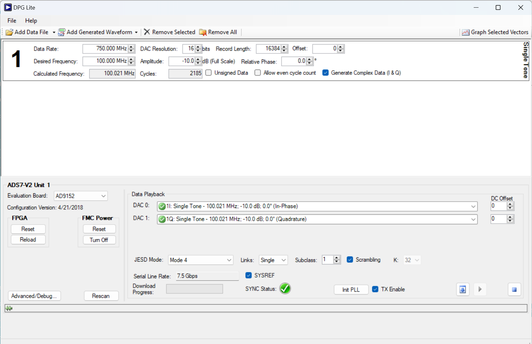Click the green arrows status bar icon
532x344 pixels.
click(x=9, y=308)
